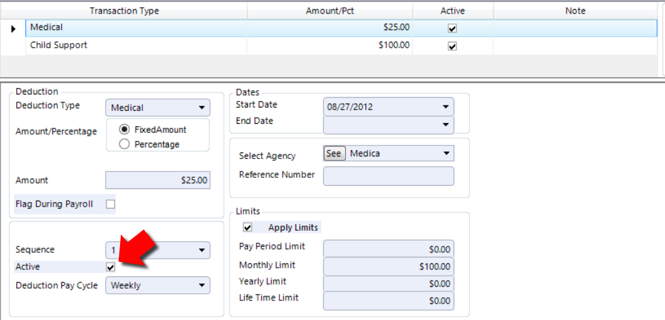
Task: Select the FixedAmount radio button
Action: (x=125, y=130)
